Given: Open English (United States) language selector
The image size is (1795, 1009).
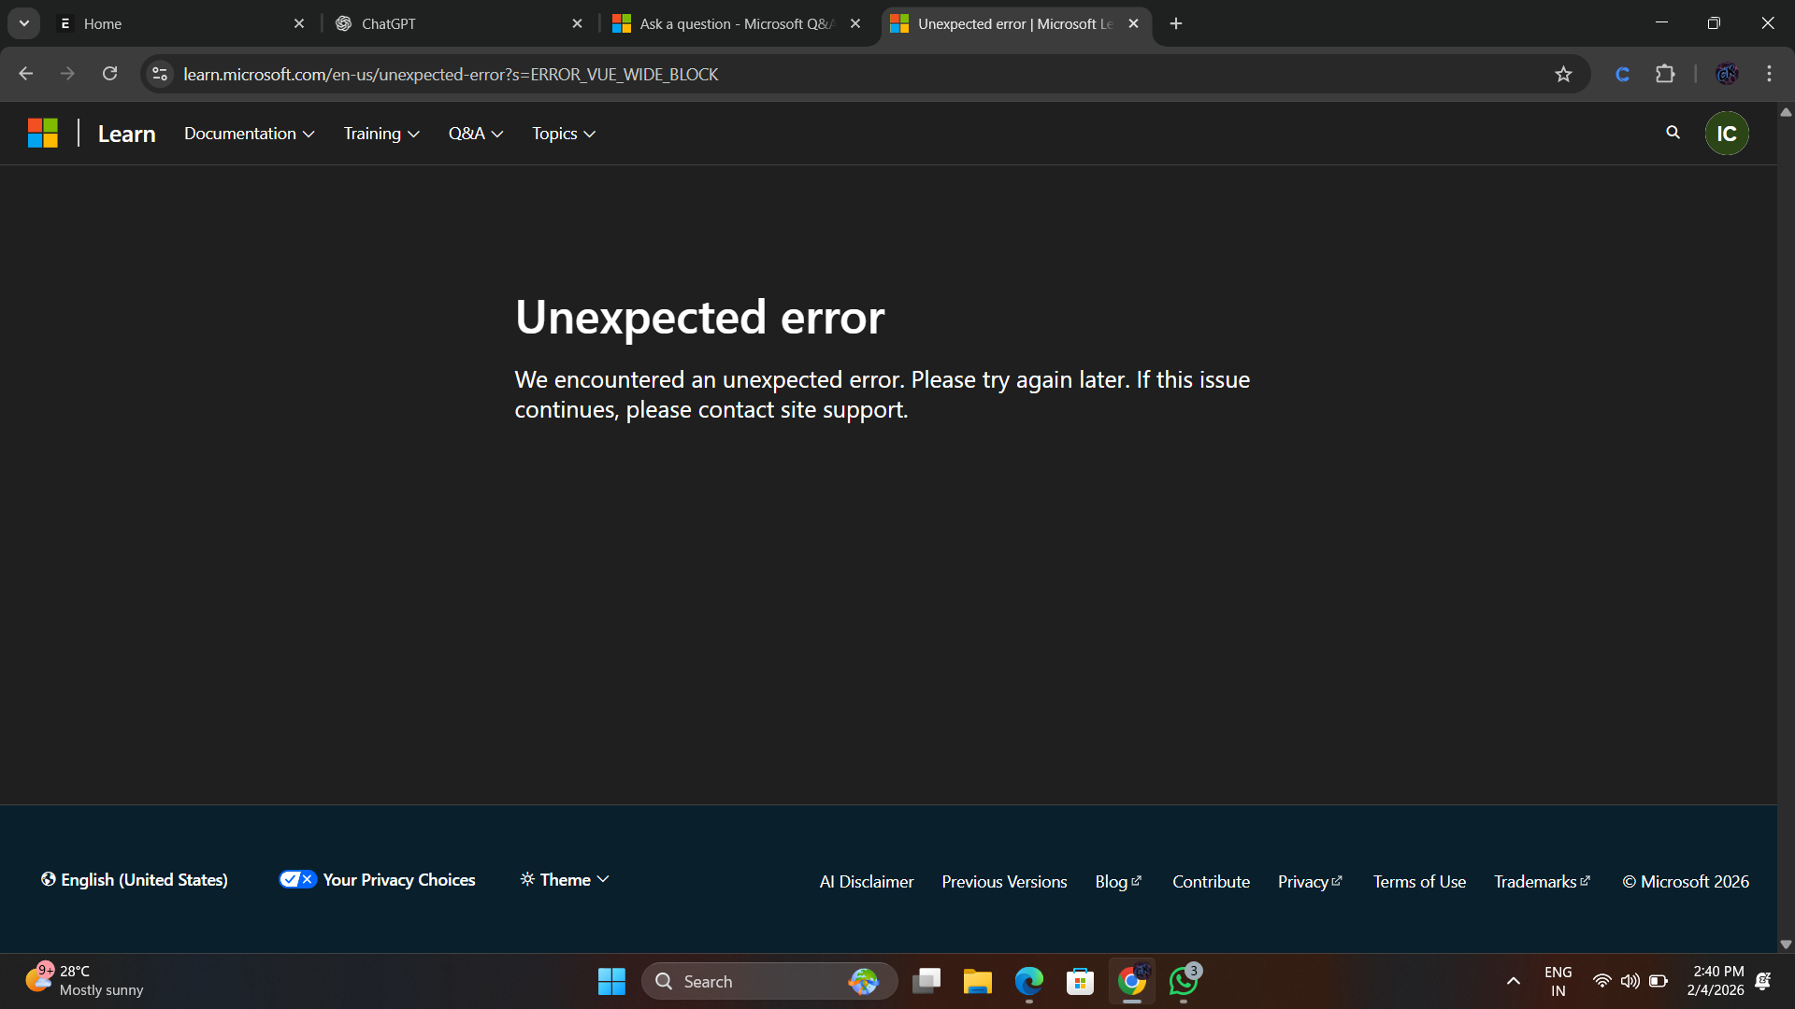Looking at the screenshot, I should (x=135, y=880).
